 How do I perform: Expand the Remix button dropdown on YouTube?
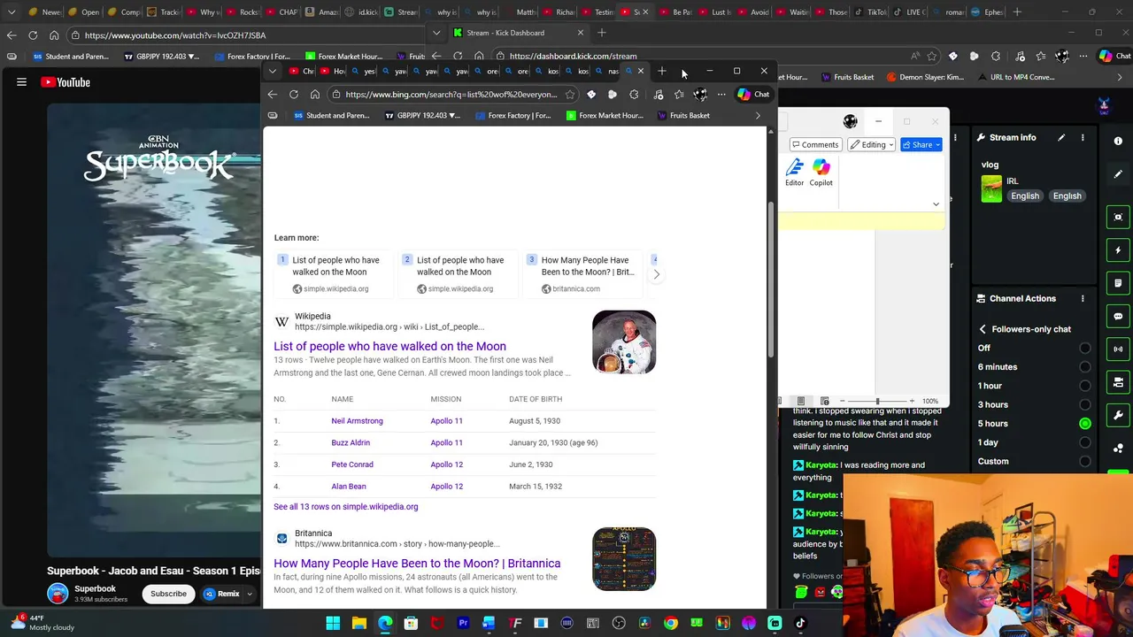coord(250,594)
